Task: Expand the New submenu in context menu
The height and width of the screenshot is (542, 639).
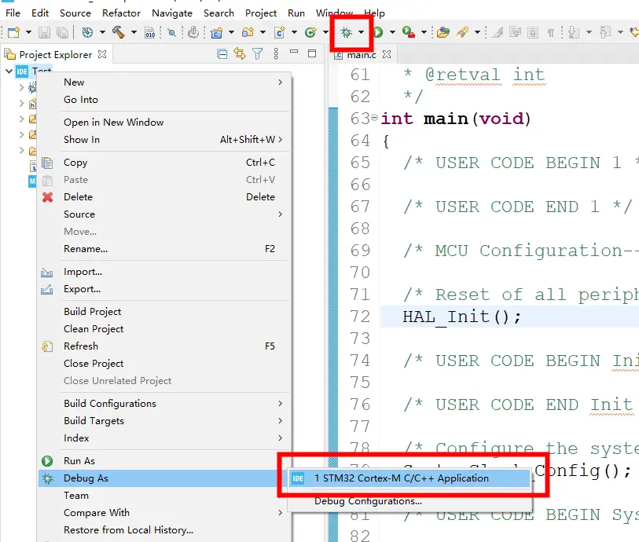Action: (x=280, y=82)
